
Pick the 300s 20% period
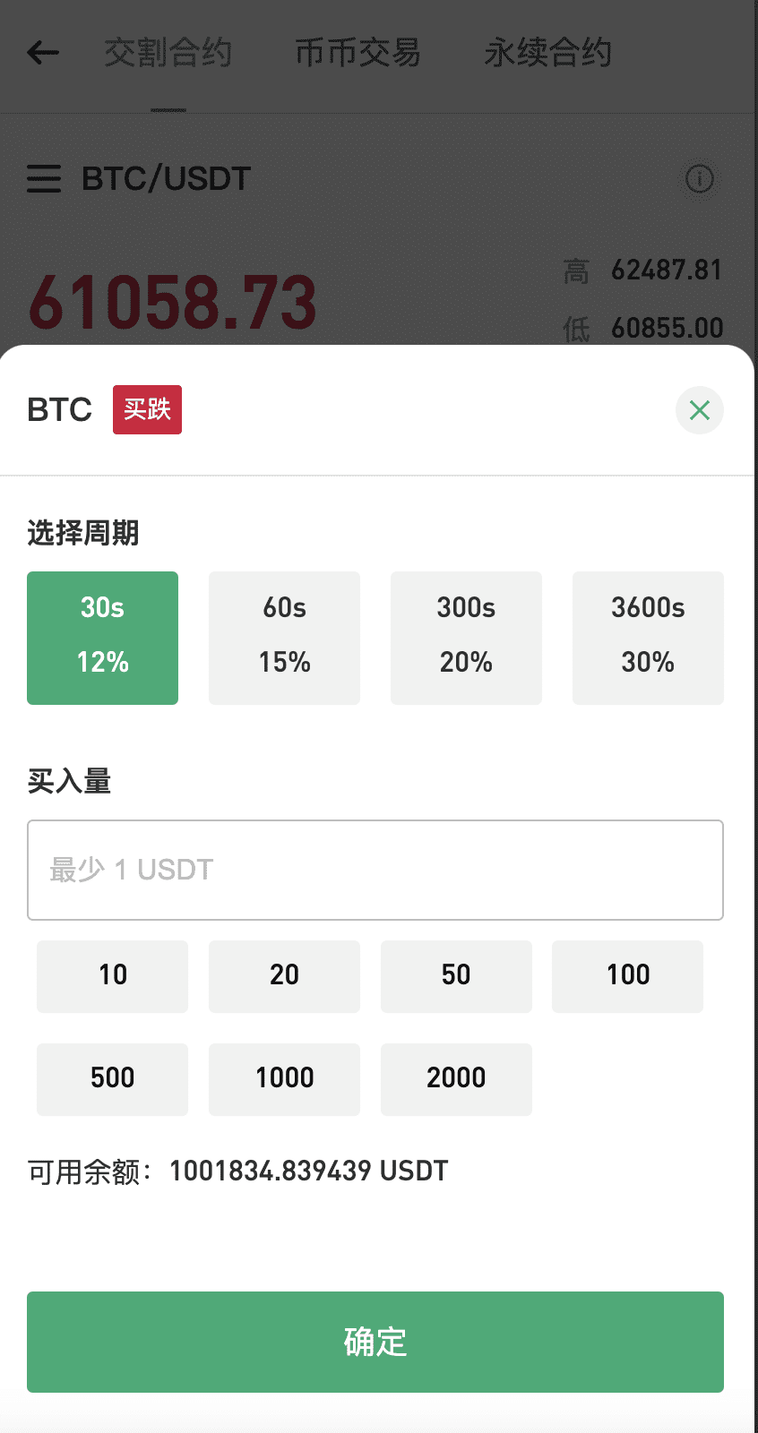[466, 638]
